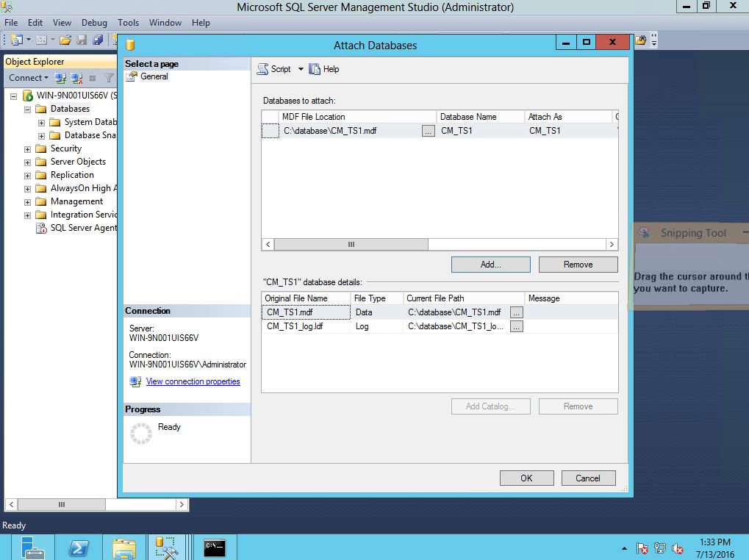Cancel the Attach Databases dialog
This screenshot has height=560, width=749.
[587, 478]
